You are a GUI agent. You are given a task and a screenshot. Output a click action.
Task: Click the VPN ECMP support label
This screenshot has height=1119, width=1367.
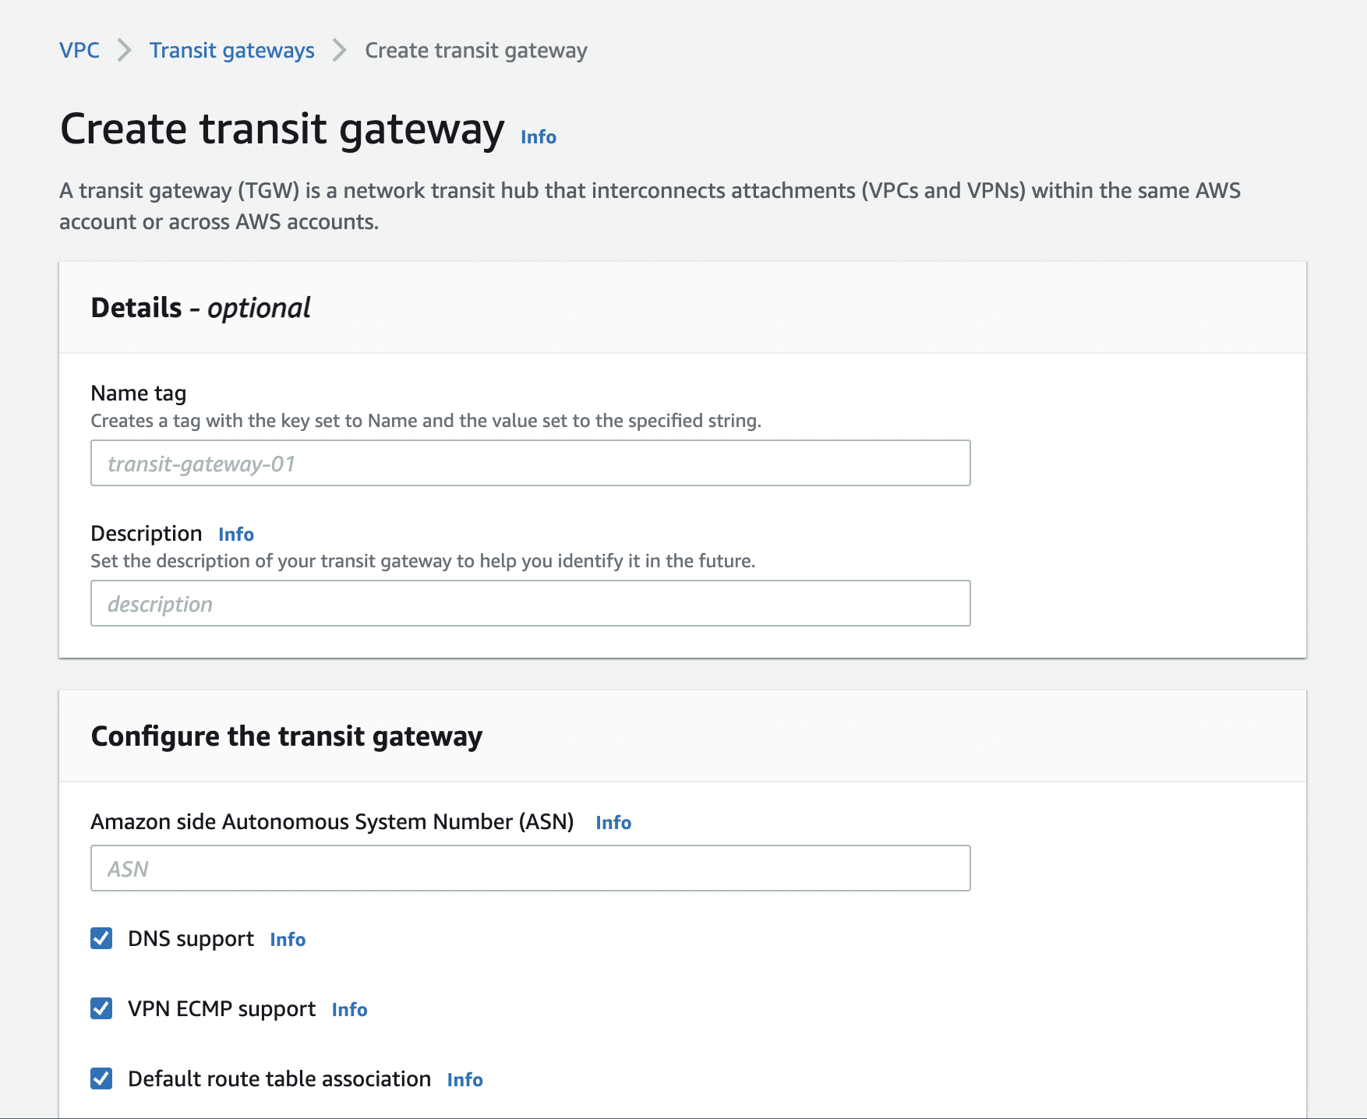click(x=221, y=1009)
